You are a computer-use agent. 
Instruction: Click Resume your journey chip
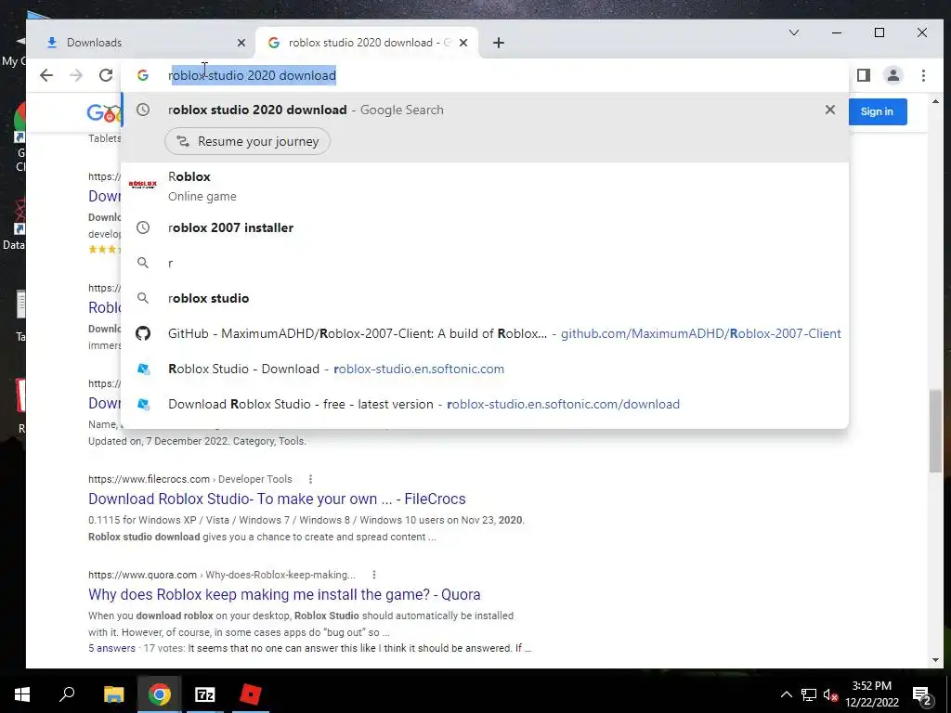(x=247, y=141)
